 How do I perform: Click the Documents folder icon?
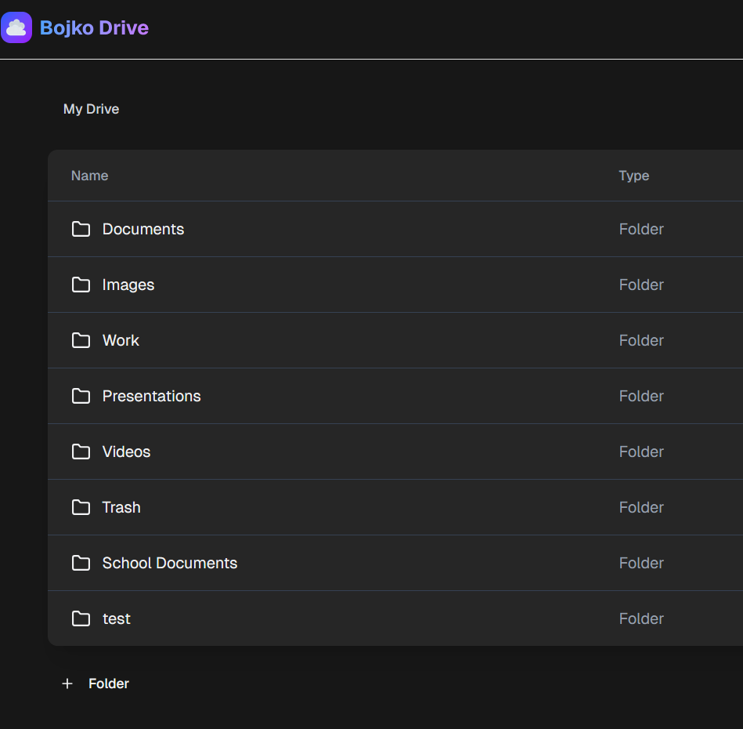pos(81,229)
